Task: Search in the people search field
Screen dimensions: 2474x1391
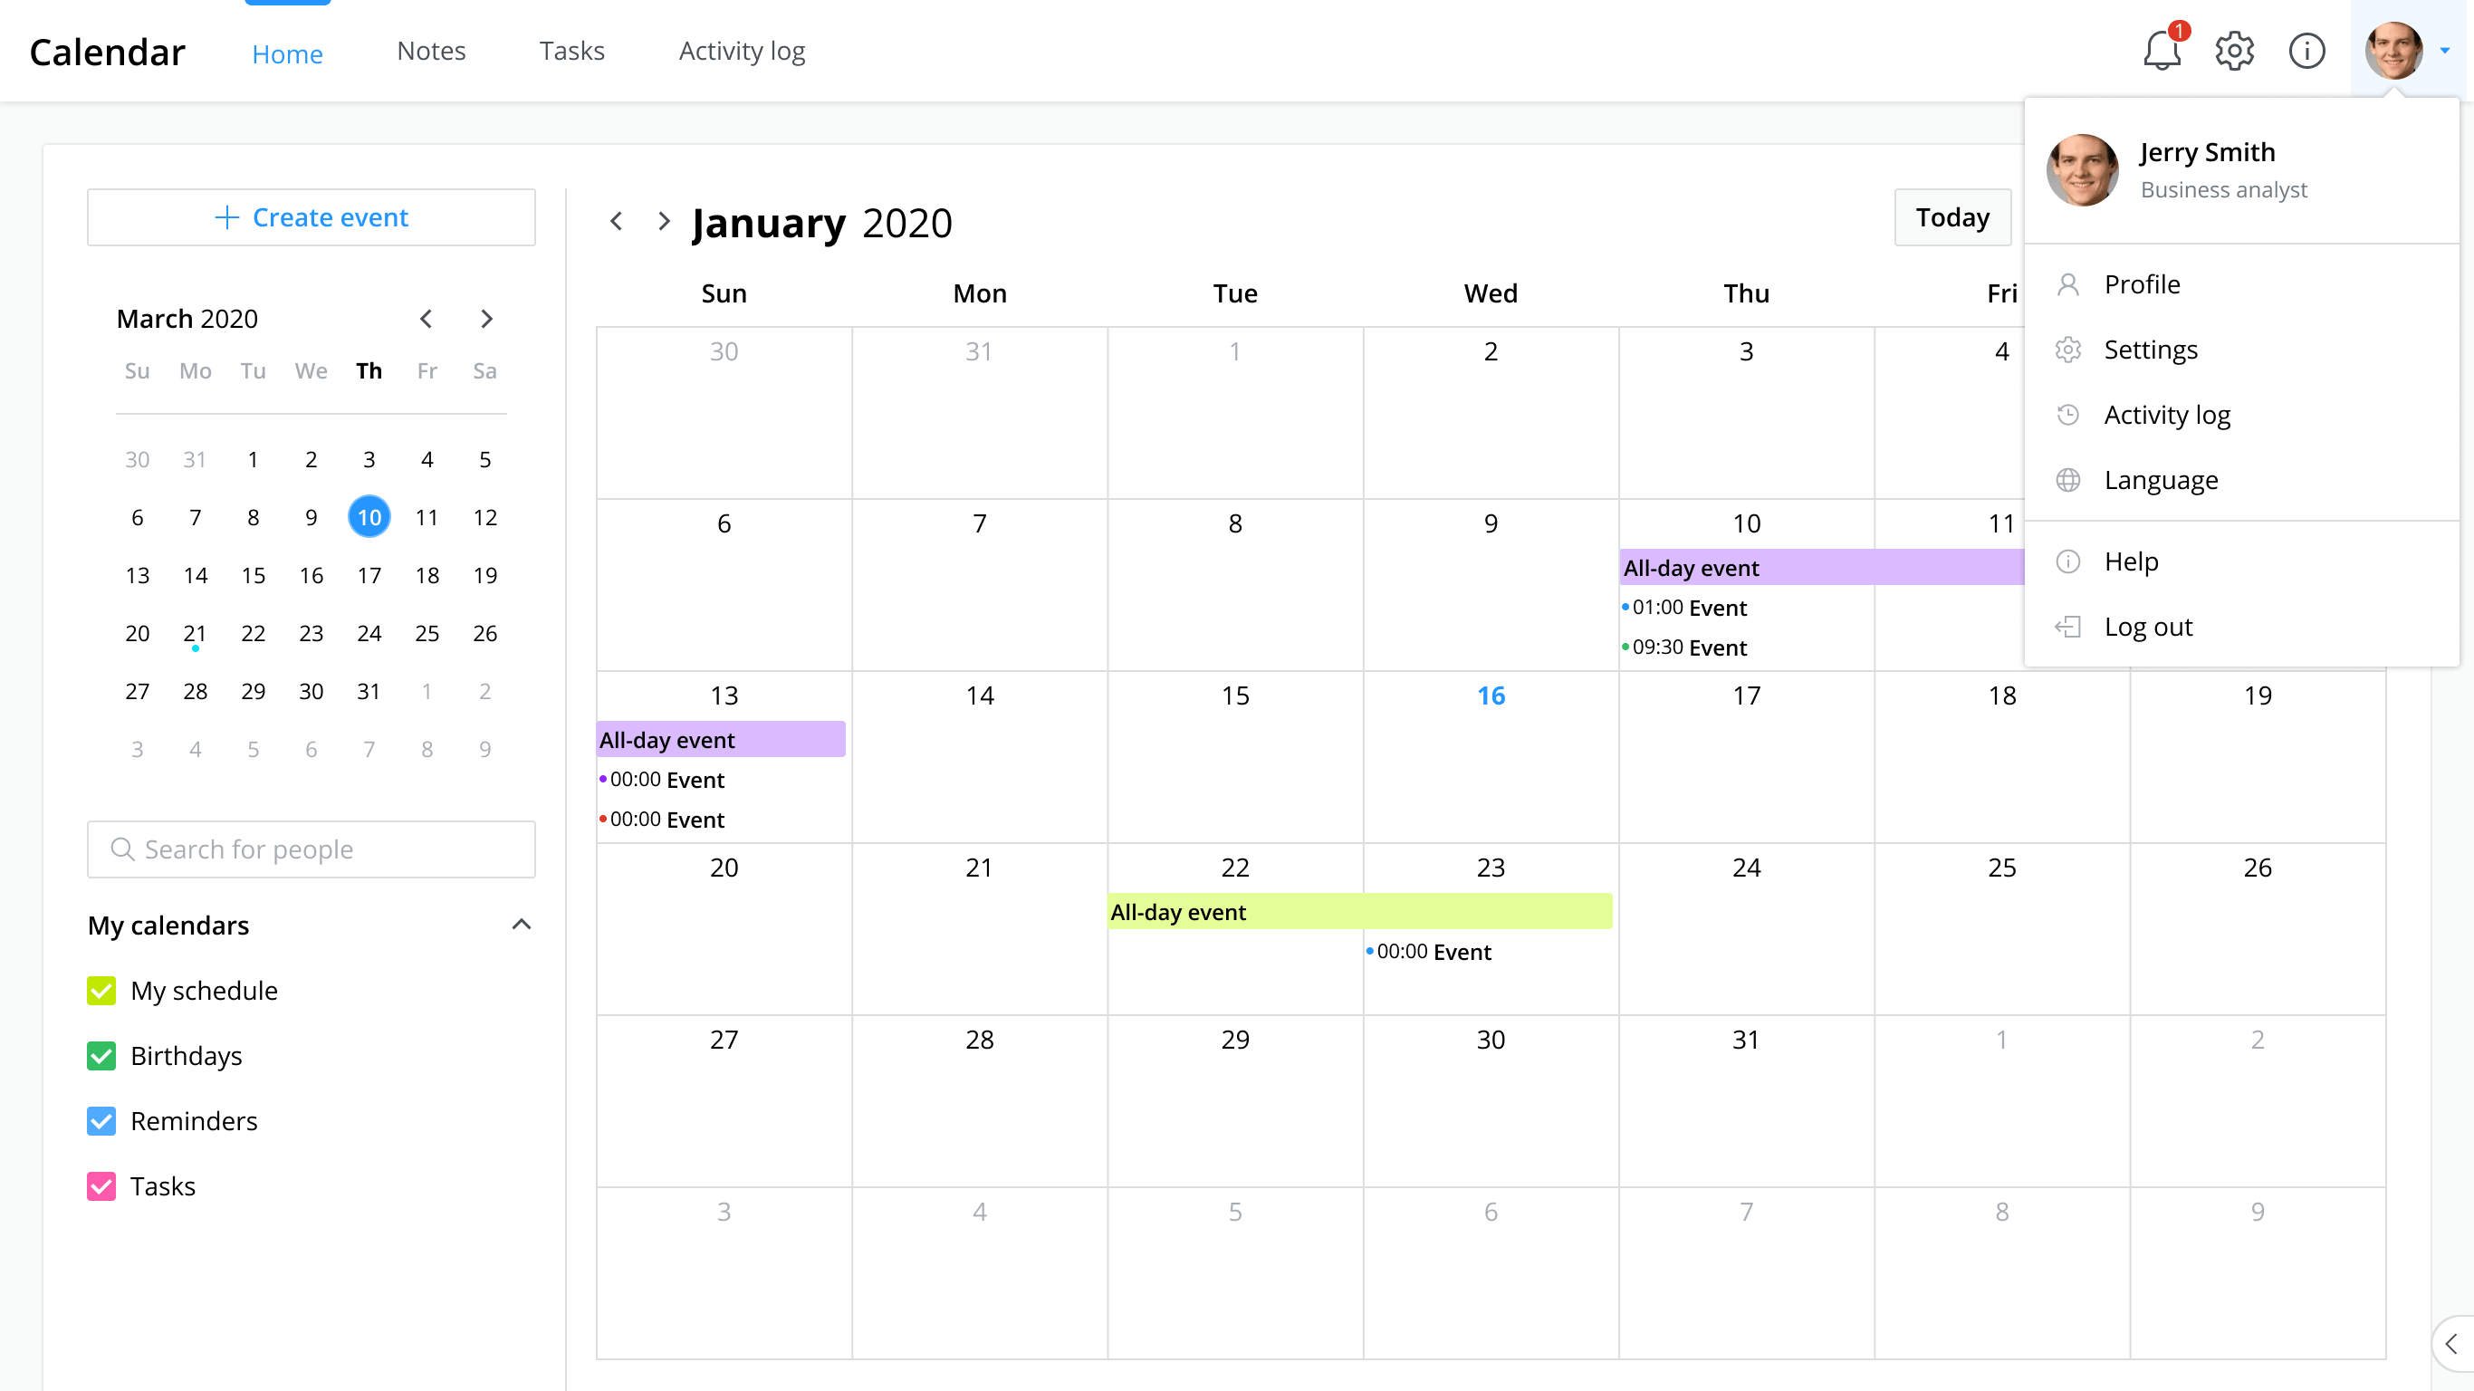Action: (311, 849)
